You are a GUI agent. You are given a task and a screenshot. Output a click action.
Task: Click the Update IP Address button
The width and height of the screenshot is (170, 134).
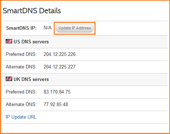pyautogui.click(x=75, y=28)
